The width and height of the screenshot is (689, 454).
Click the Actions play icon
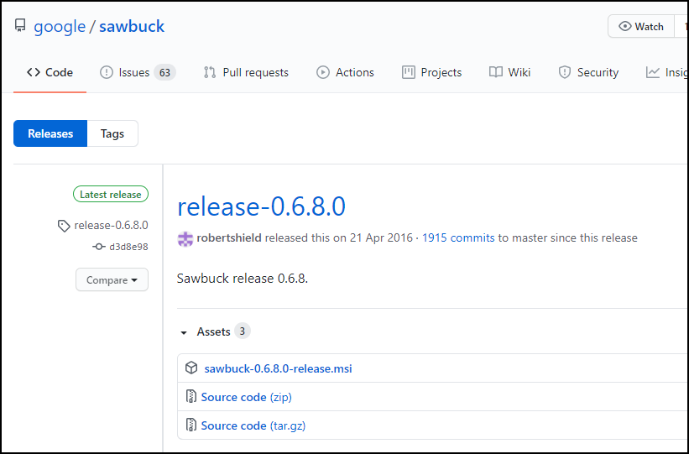click(323, 72)
